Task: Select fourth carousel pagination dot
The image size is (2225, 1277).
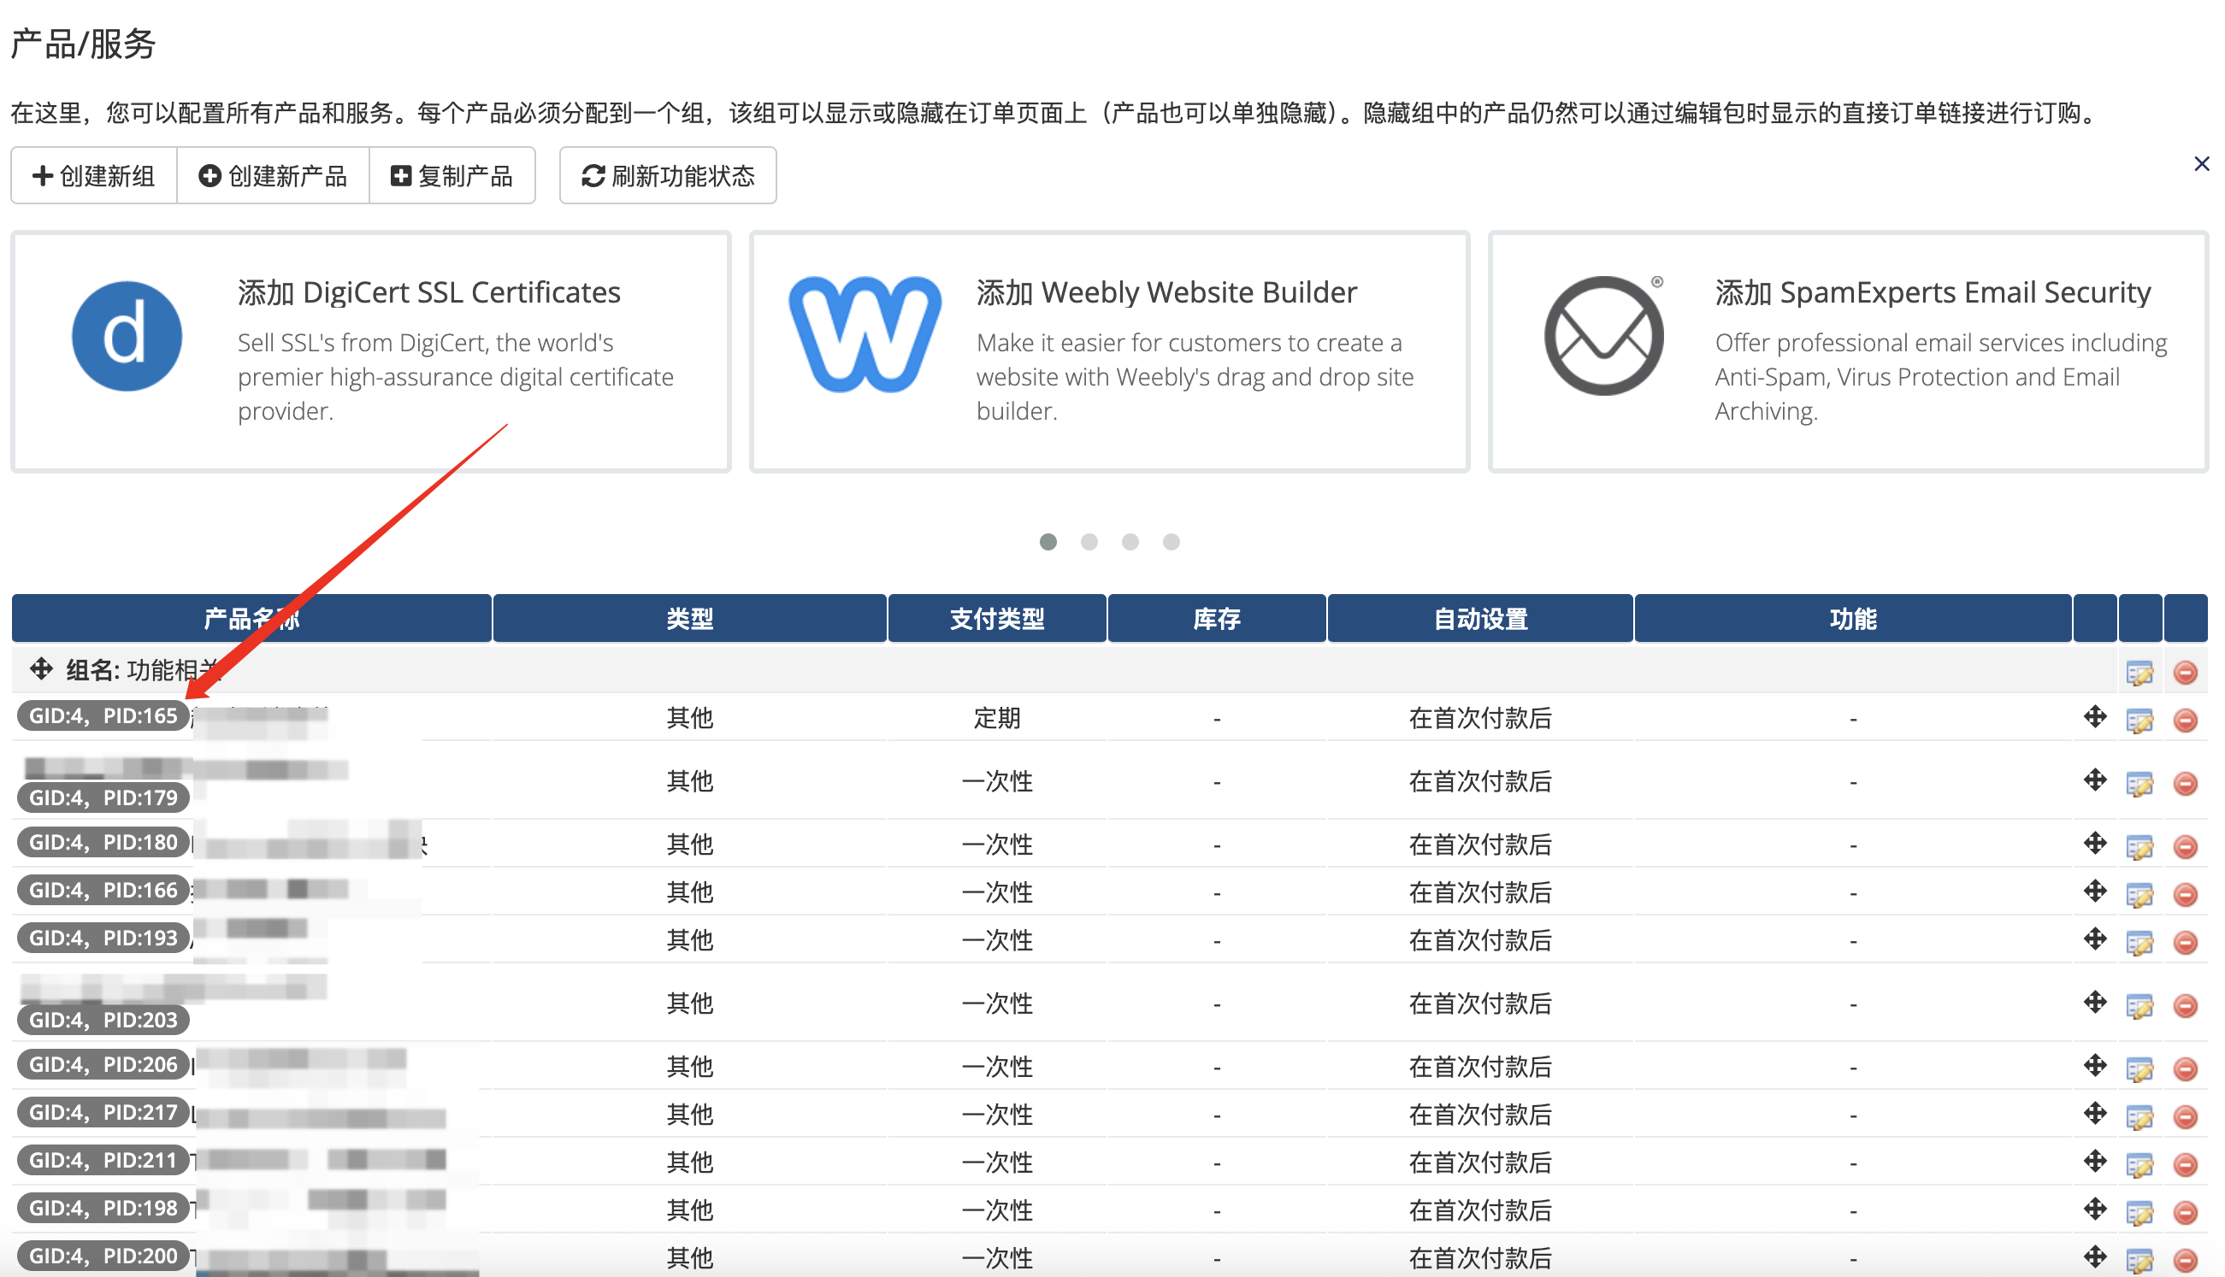Action: [x=1171, y=542]
